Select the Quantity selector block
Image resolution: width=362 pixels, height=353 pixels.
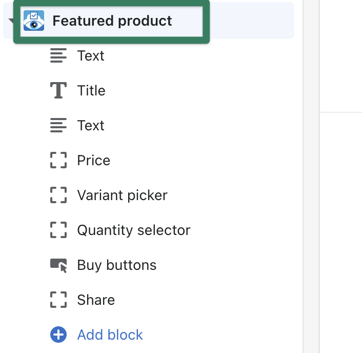tap(134, 230)
